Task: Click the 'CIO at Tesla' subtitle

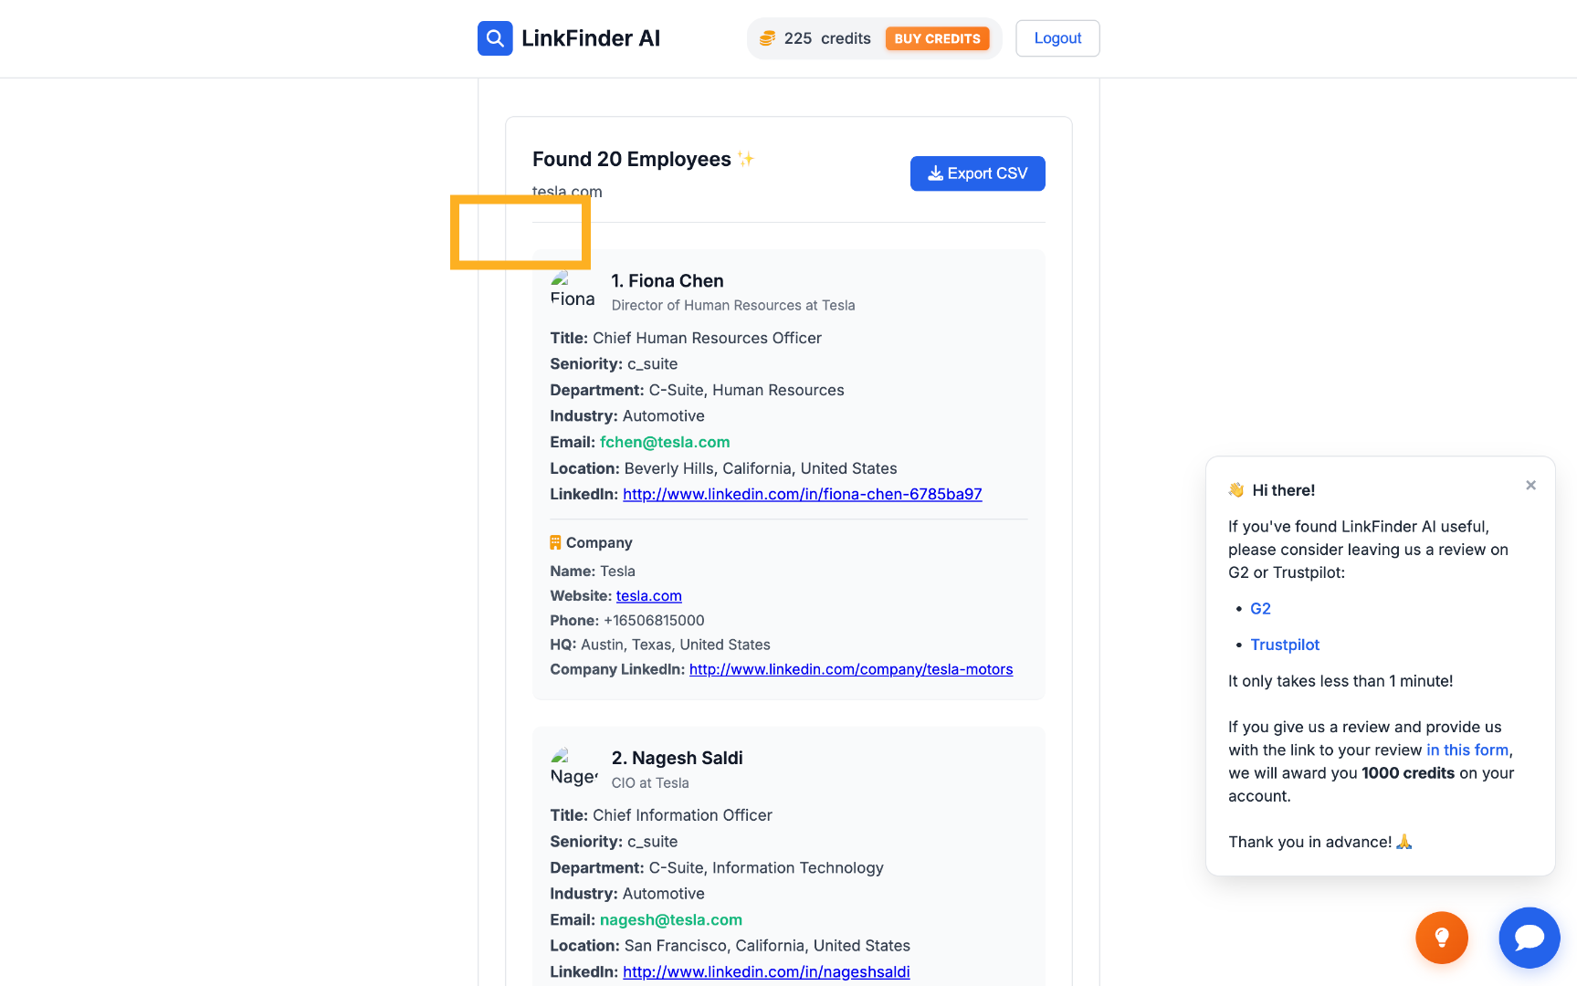Action: [650, 782]
